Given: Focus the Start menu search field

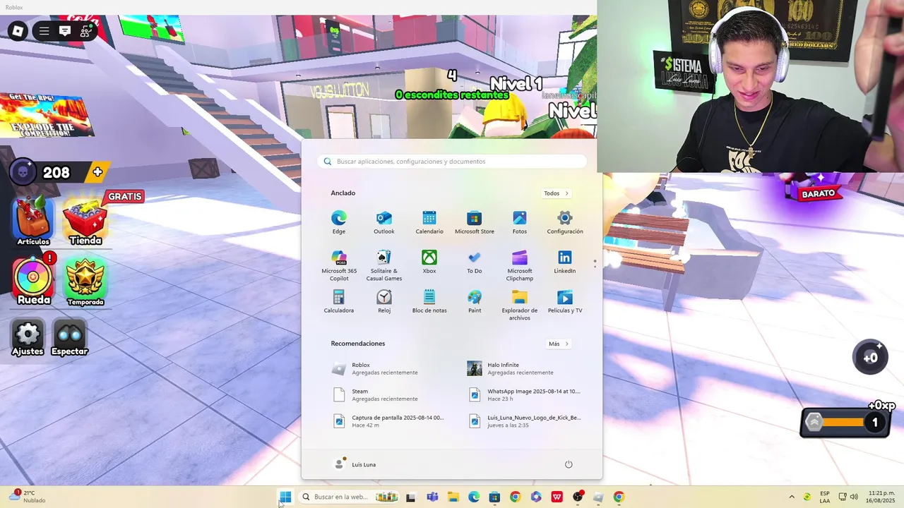Looking at the screenshot, I should 452,162.
